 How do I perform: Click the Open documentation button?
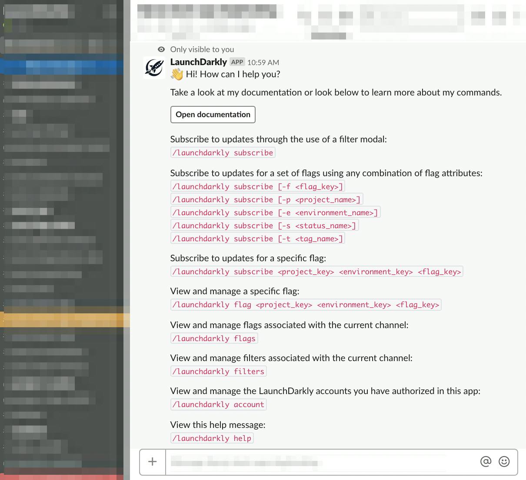coord(213,115)
